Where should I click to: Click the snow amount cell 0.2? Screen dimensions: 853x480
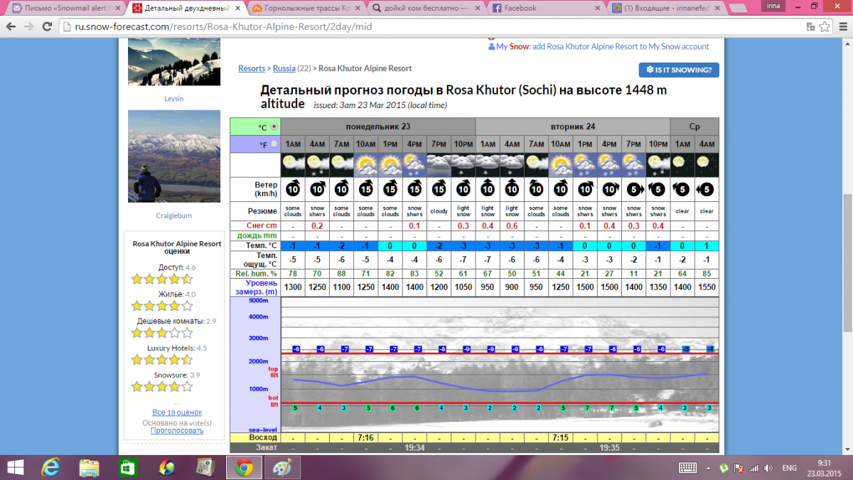(317, 226)
